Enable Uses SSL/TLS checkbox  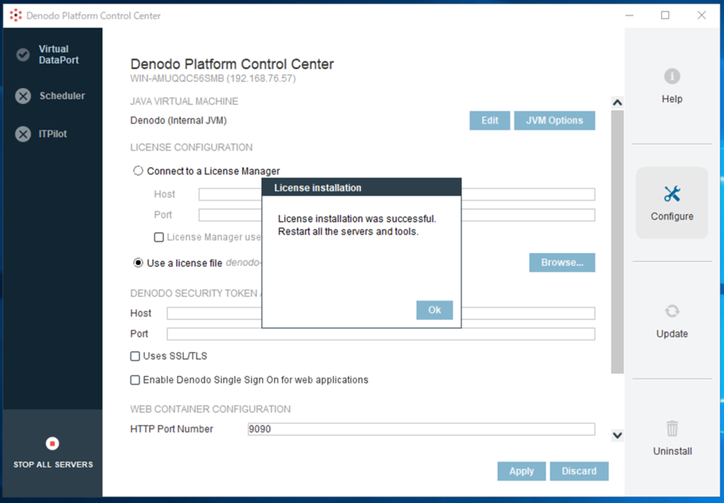pyautogui.click(x=135, y=356)
